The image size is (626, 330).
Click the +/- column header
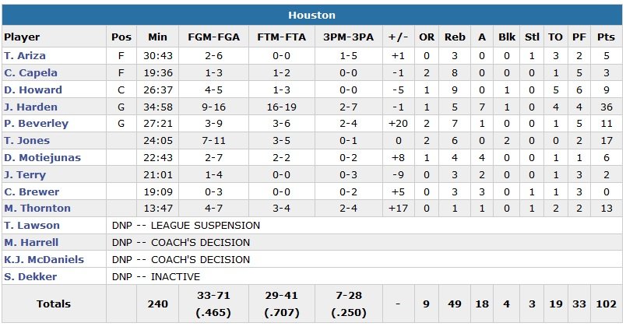pyautogui.click(x=398, y=37)
